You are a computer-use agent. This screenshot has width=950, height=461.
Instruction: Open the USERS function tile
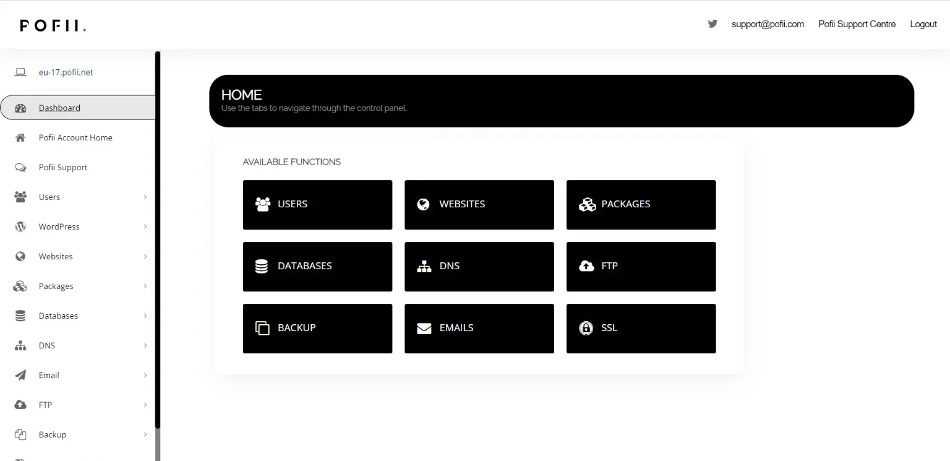[317, 205]
